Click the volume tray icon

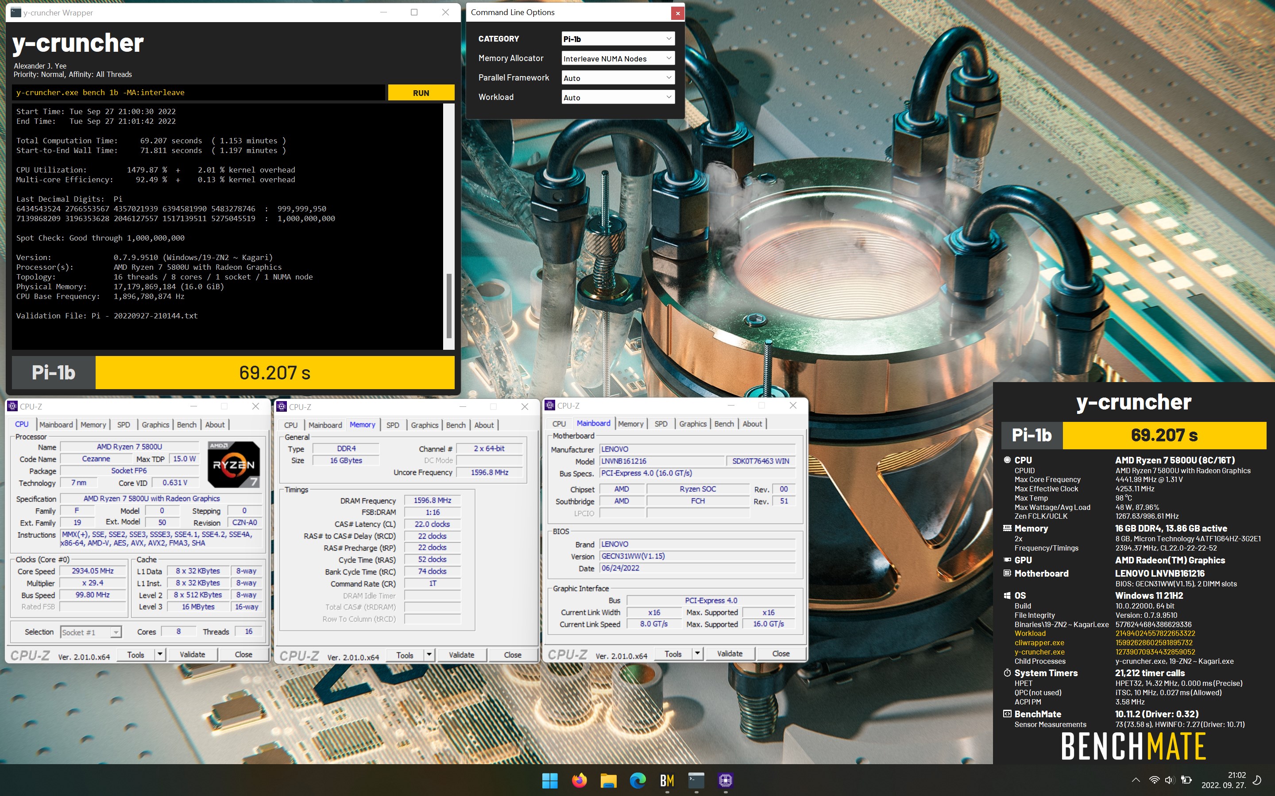coord(1170,780)
